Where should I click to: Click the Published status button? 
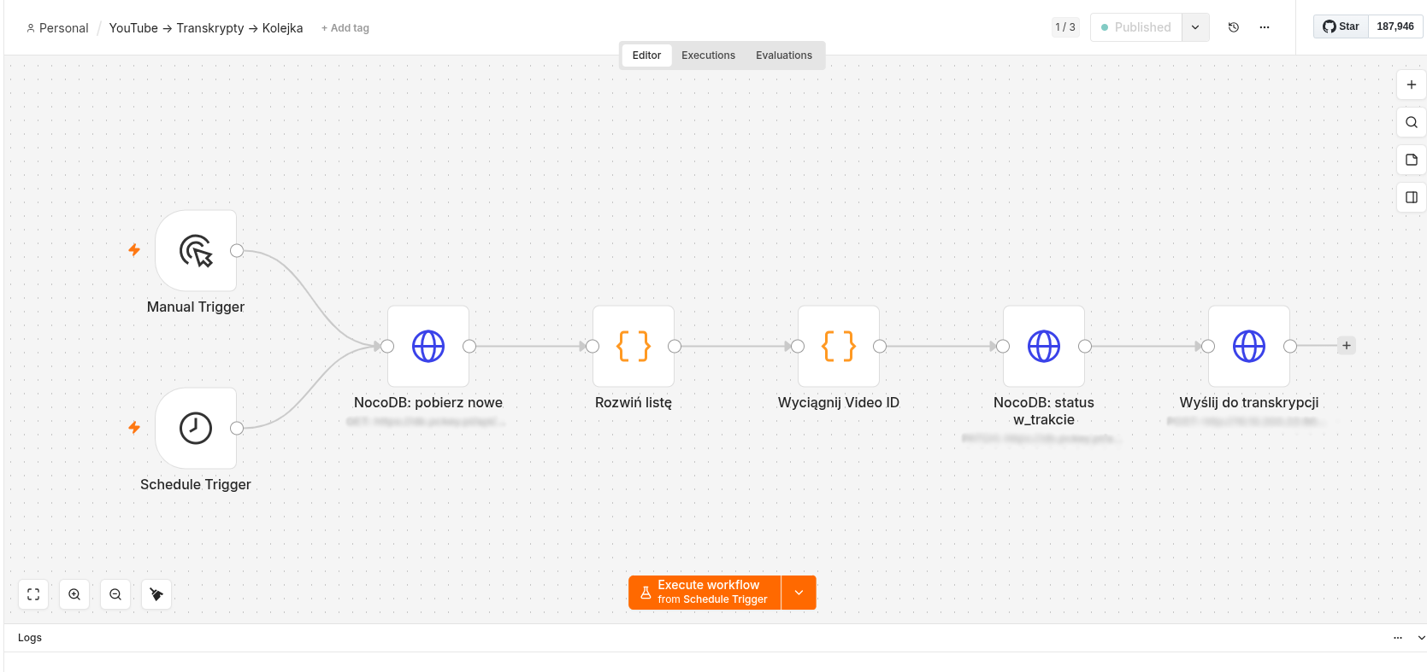point(1136,27)
